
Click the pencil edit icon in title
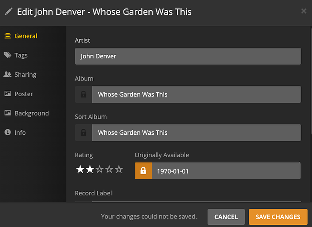pos(8,12)
